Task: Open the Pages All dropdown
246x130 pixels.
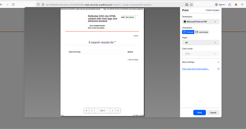Action: click(x=201, y=42)
